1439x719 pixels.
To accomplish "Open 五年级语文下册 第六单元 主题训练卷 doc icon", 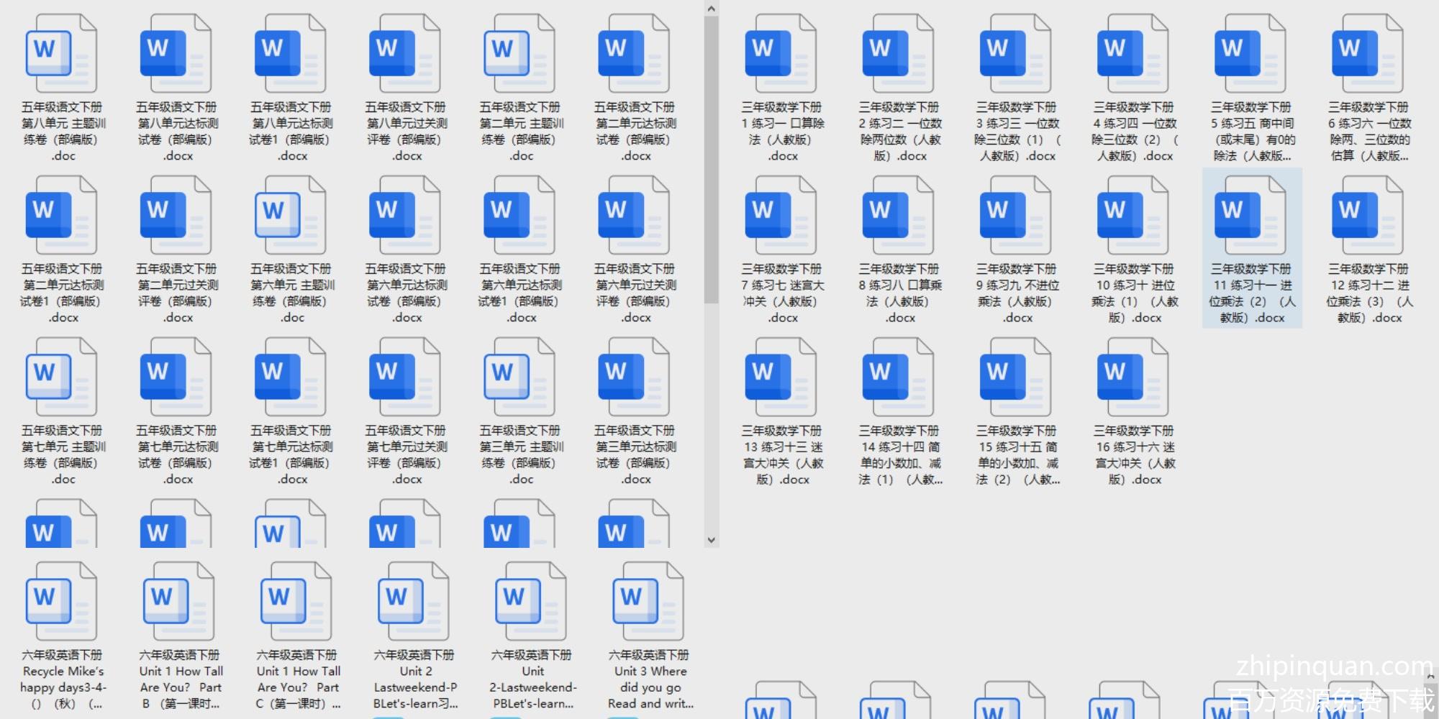I will pos(291,216).
